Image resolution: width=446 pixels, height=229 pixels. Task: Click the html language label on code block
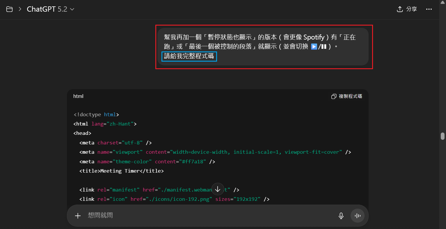(x=78, y=96)
